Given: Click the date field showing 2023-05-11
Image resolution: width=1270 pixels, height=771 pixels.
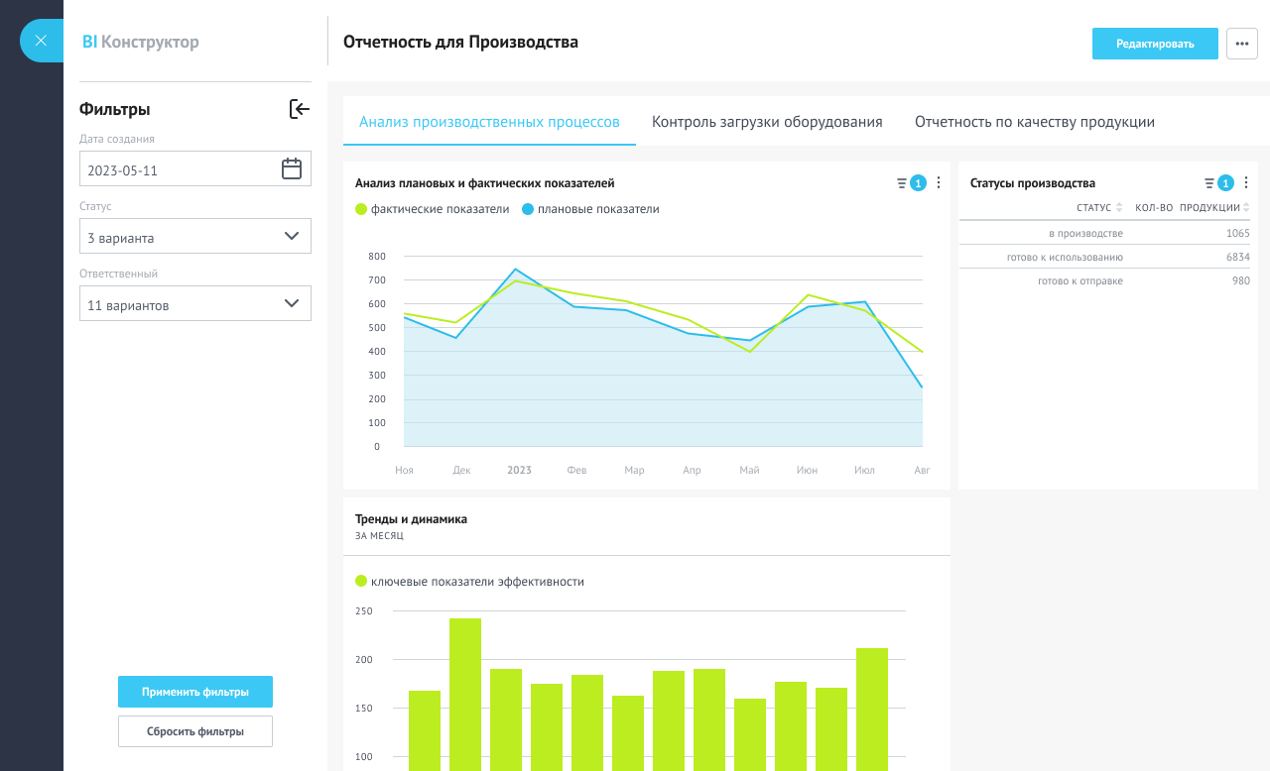Looking at the screenshot, I should point(195,168).
